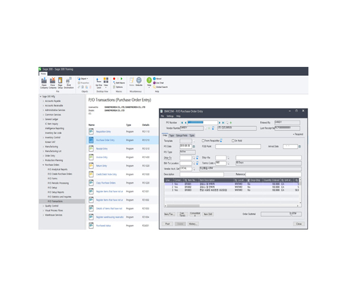Screen dimensions: 347x296
Task: Check the From Requisition checkbox
Action: coord(203,141)
